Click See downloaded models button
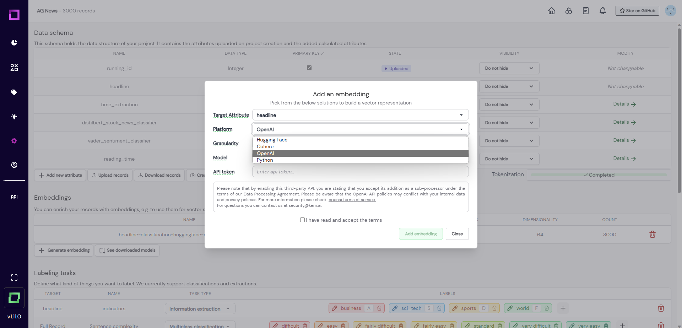682x328 pixels. [x=127, y=251]
